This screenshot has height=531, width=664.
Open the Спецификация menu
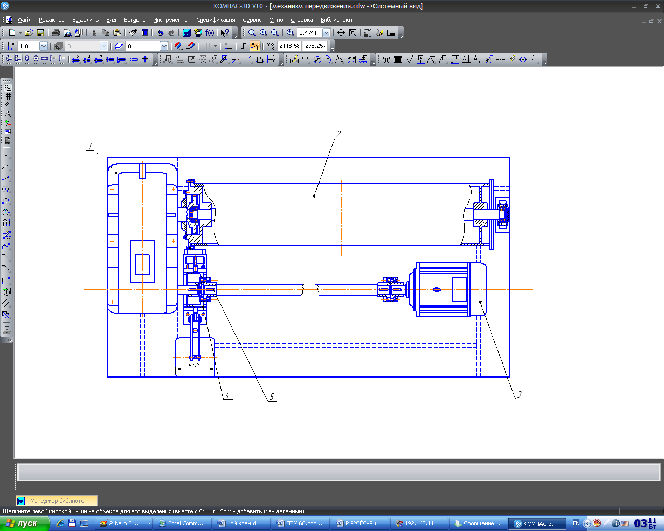pyautogui.click(x=215, y=20)
